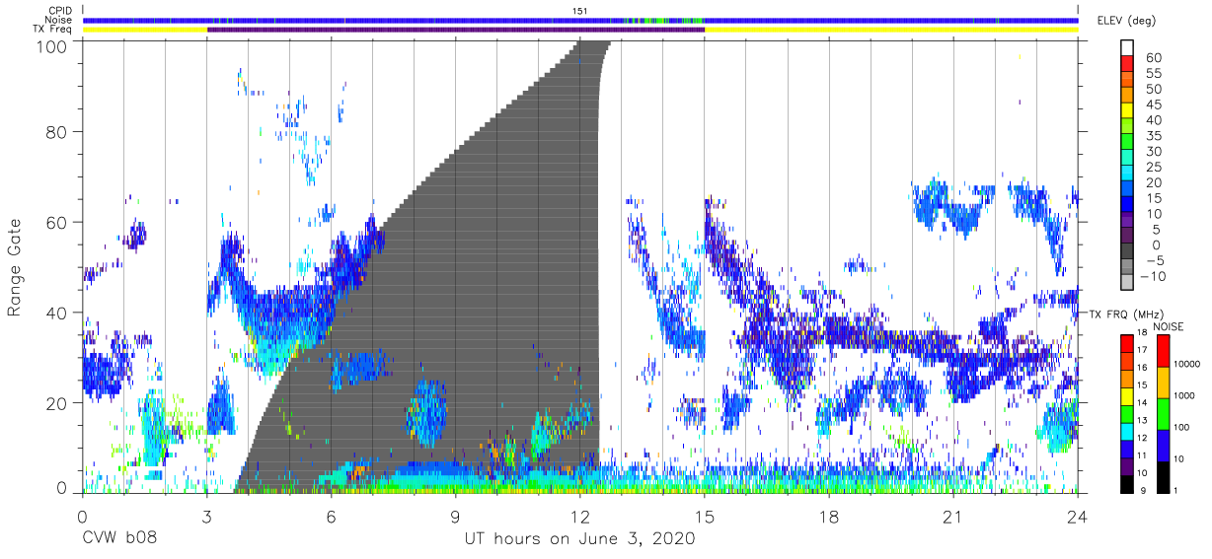Click ELEV legend value -5
1212x559 pixels.
pos(1155,260)
